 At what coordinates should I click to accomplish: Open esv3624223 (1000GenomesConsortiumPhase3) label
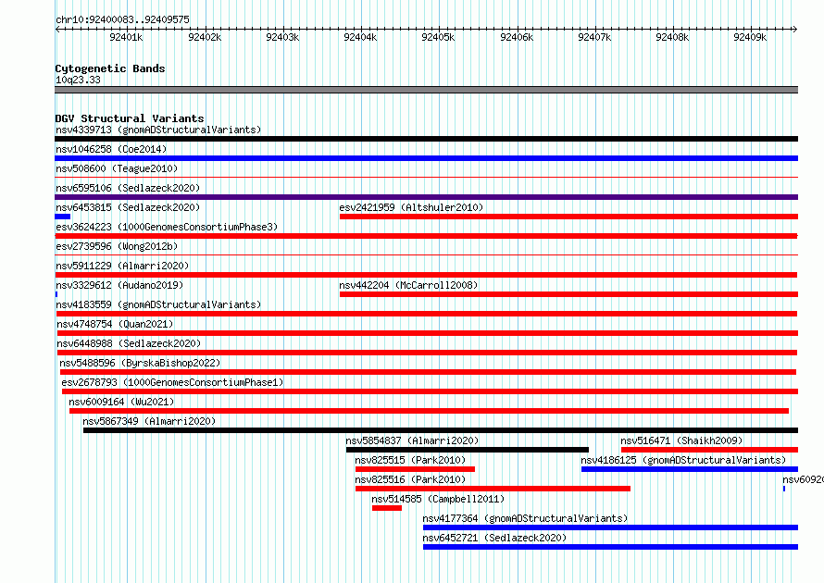point(167,227)
